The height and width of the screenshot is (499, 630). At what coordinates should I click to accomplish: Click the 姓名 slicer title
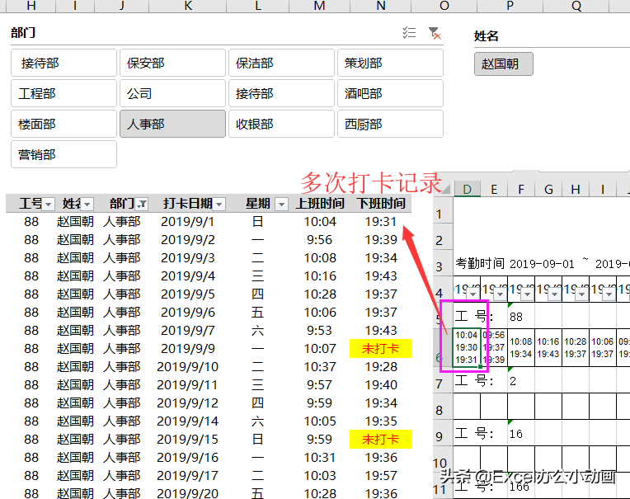click(x=487, y=35)
